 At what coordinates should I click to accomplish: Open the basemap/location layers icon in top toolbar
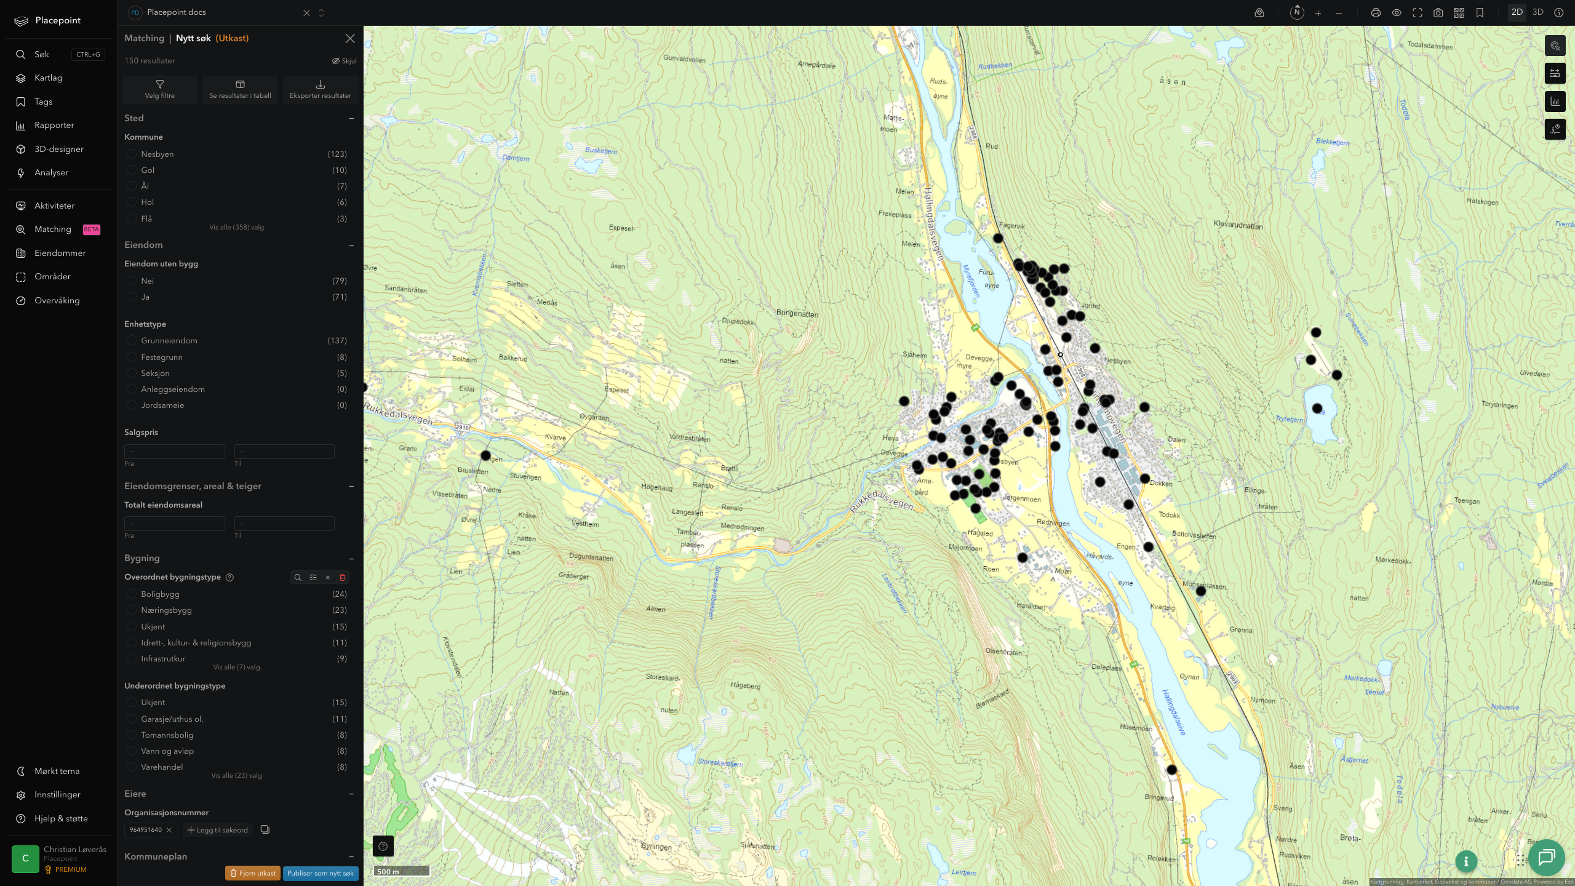click(1259, 13)
